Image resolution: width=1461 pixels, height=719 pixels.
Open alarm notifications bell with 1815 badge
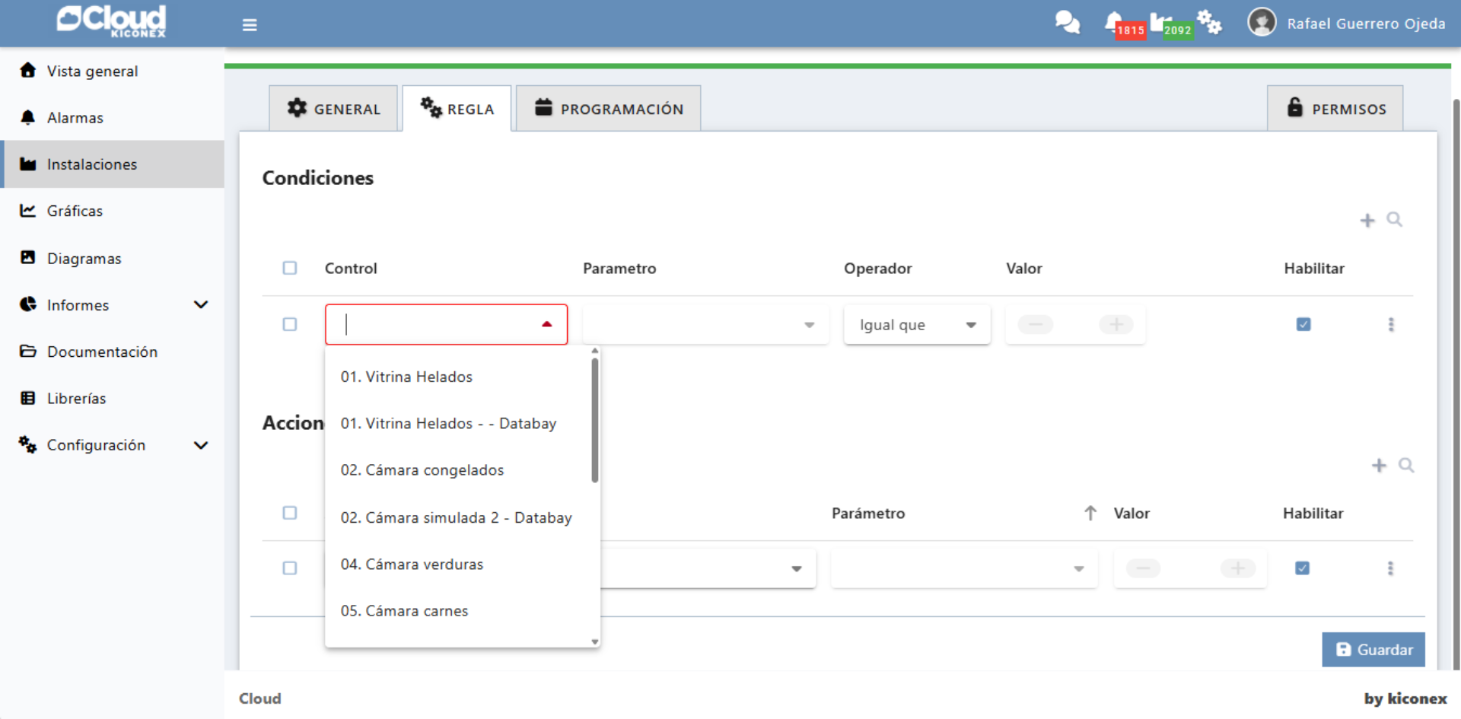coord(1115,23)
